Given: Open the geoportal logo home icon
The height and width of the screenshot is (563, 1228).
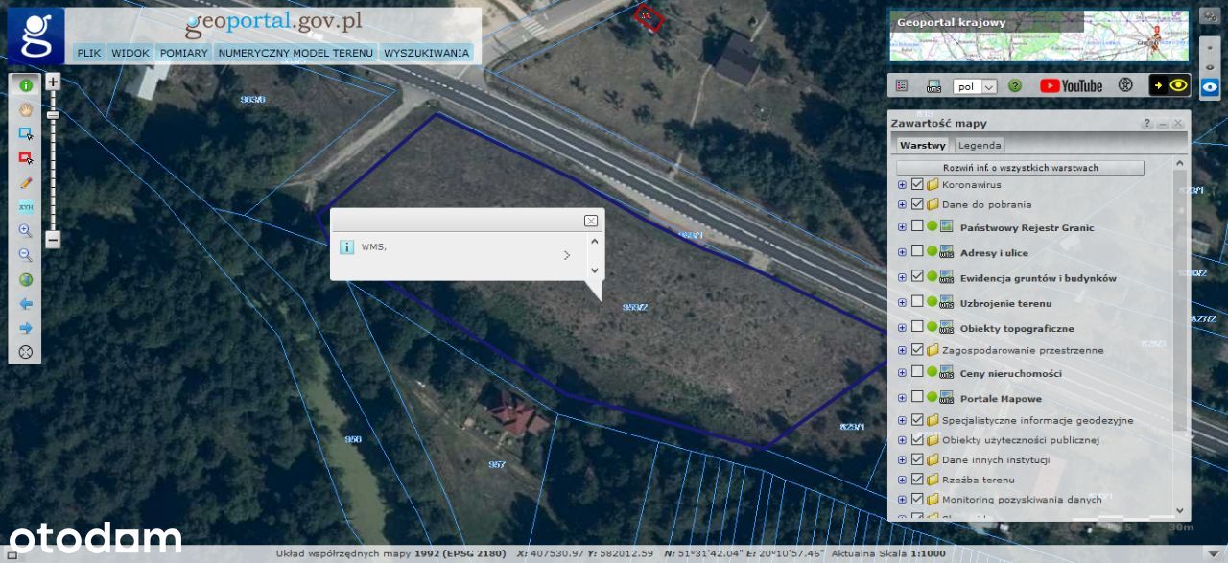Looking at the screenshot, I should (x=36, y=36).
